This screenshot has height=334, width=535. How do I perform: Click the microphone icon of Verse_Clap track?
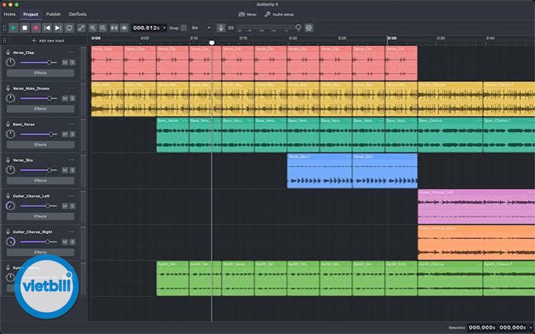(8, 52)
